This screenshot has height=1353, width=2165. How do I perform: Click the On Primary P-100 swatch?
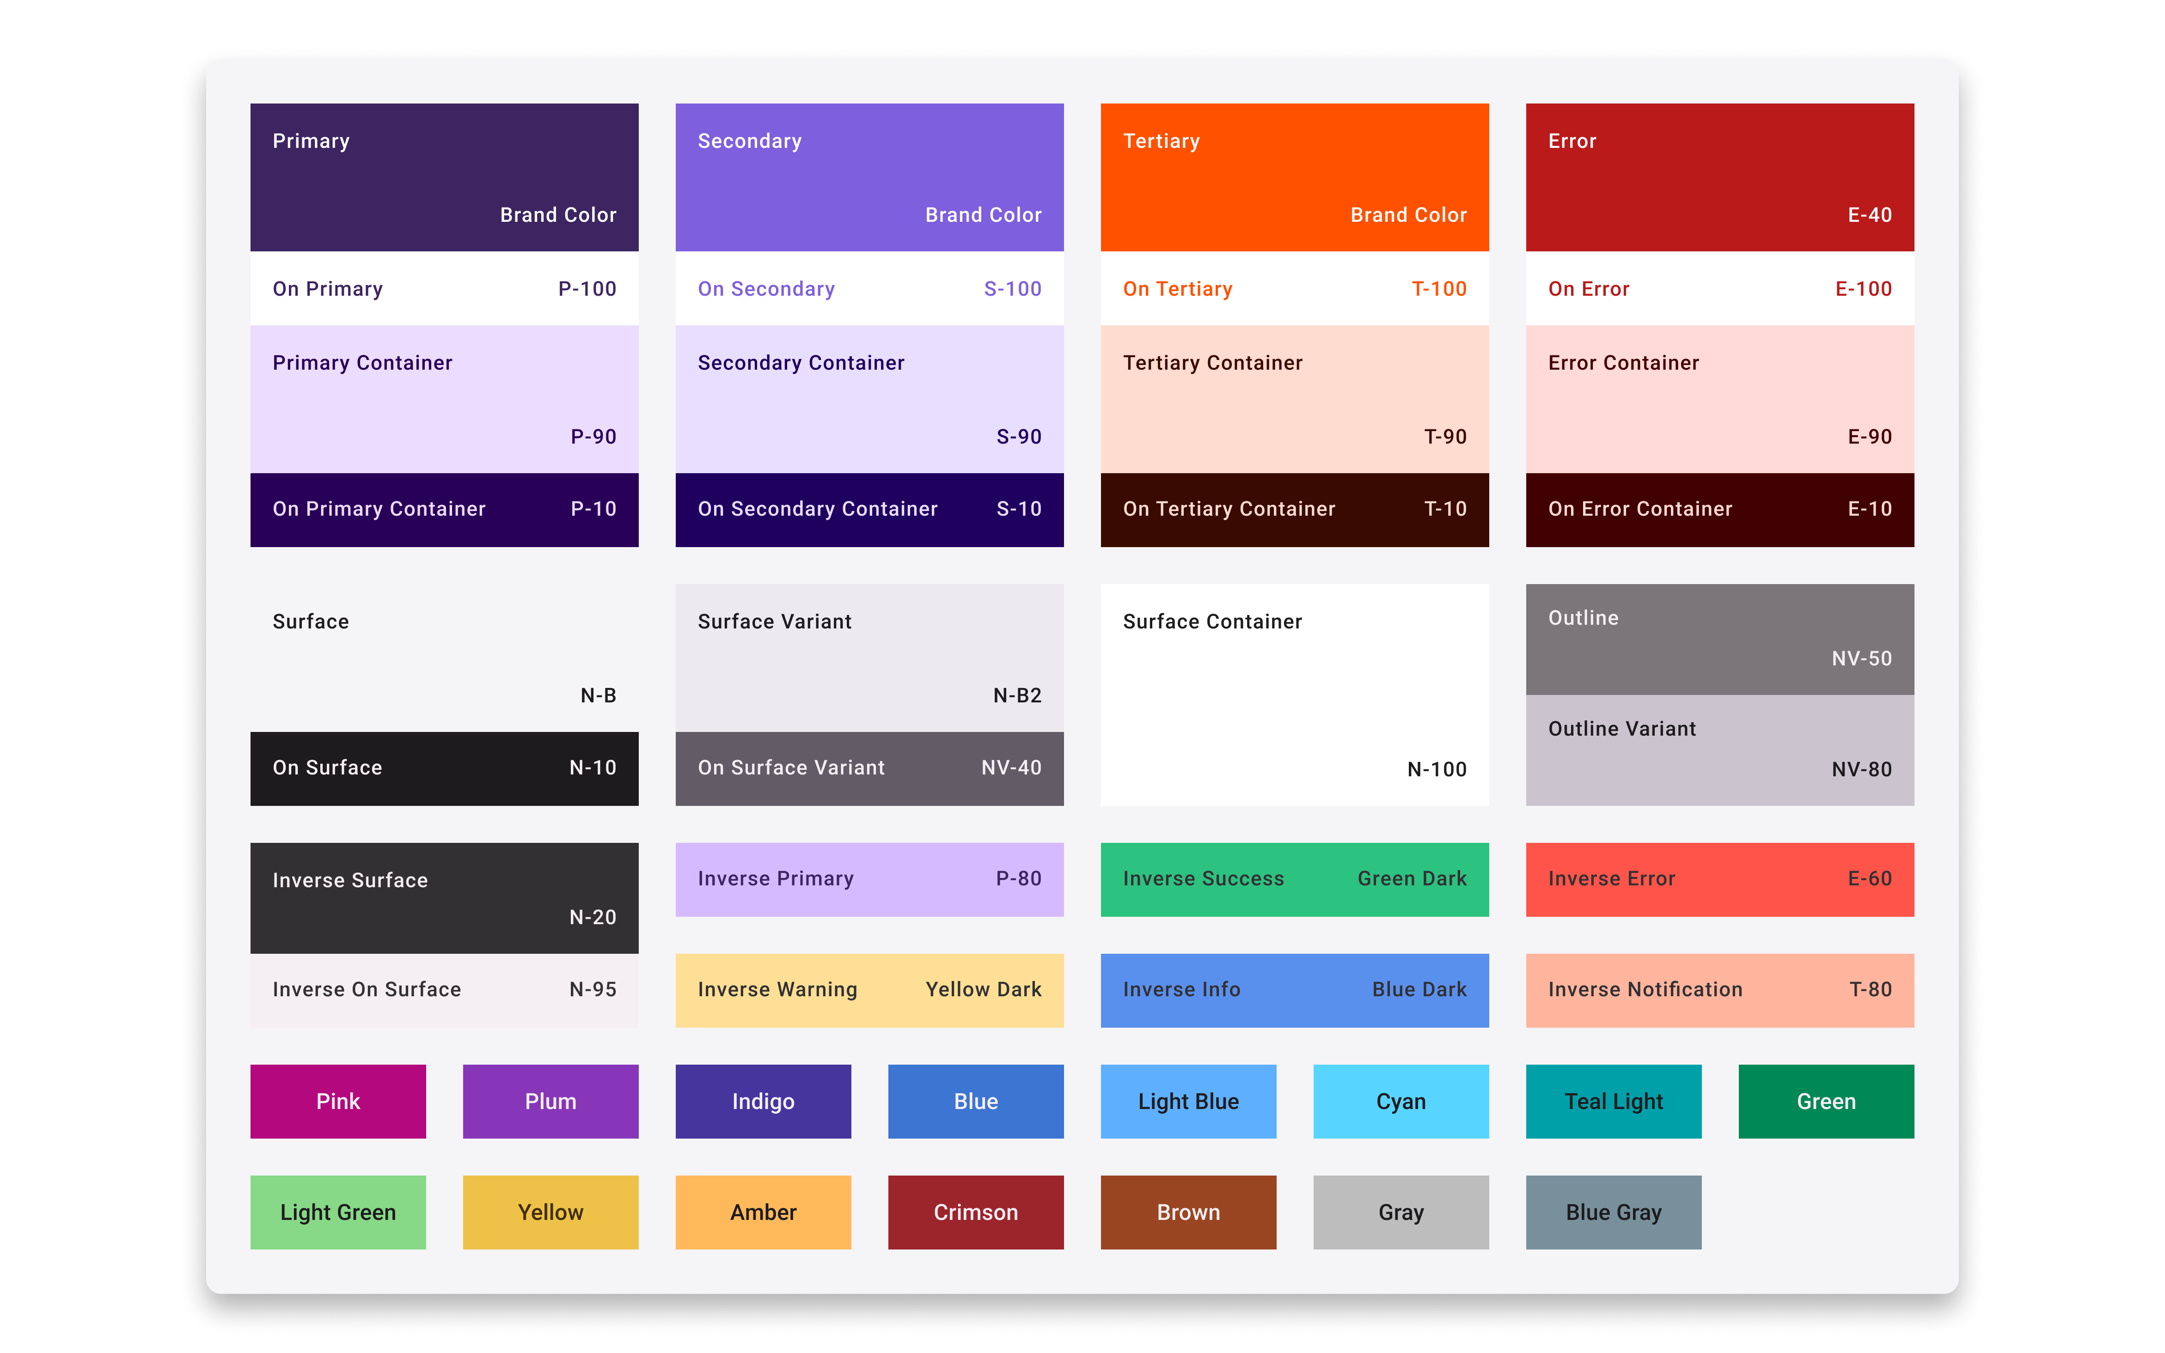pos(444,288)
